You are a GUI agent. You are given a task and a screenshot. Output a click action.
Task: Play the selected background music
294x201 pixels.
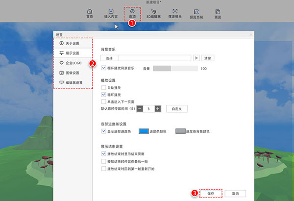[196, 58]
